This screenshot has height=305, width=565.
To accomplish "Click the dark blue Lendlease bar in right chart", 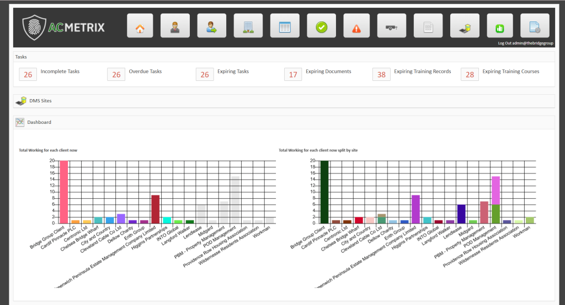I will [461, 214].
